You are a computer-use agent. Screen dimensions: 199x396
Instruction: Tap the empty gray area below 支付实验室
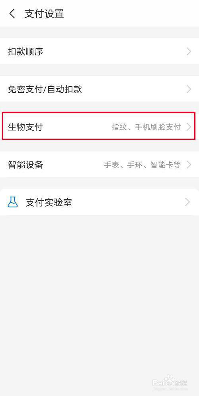coord(99,291)
